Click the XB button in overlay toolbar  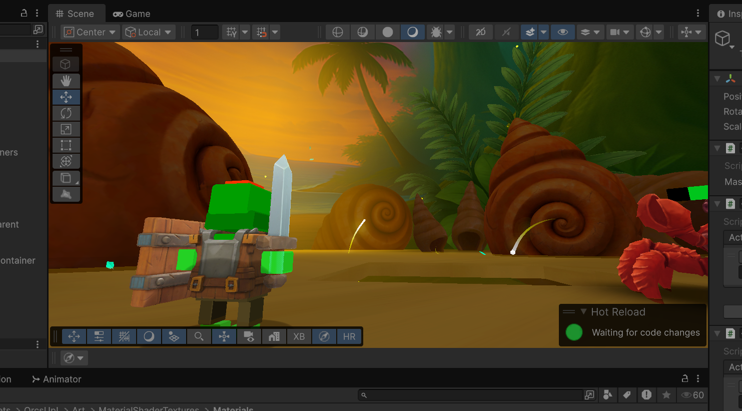(299, 336)
